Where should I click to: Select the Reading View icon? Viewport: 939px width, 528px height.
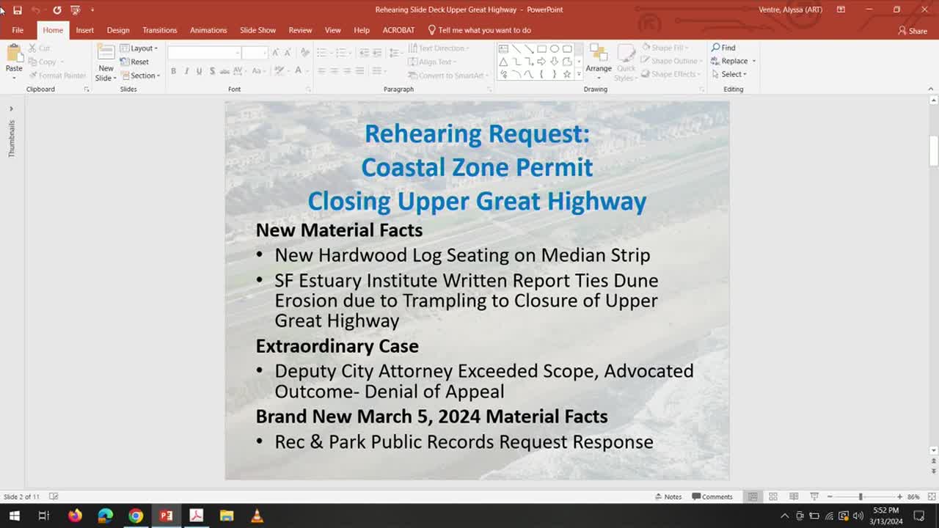(x=792, y=496)
